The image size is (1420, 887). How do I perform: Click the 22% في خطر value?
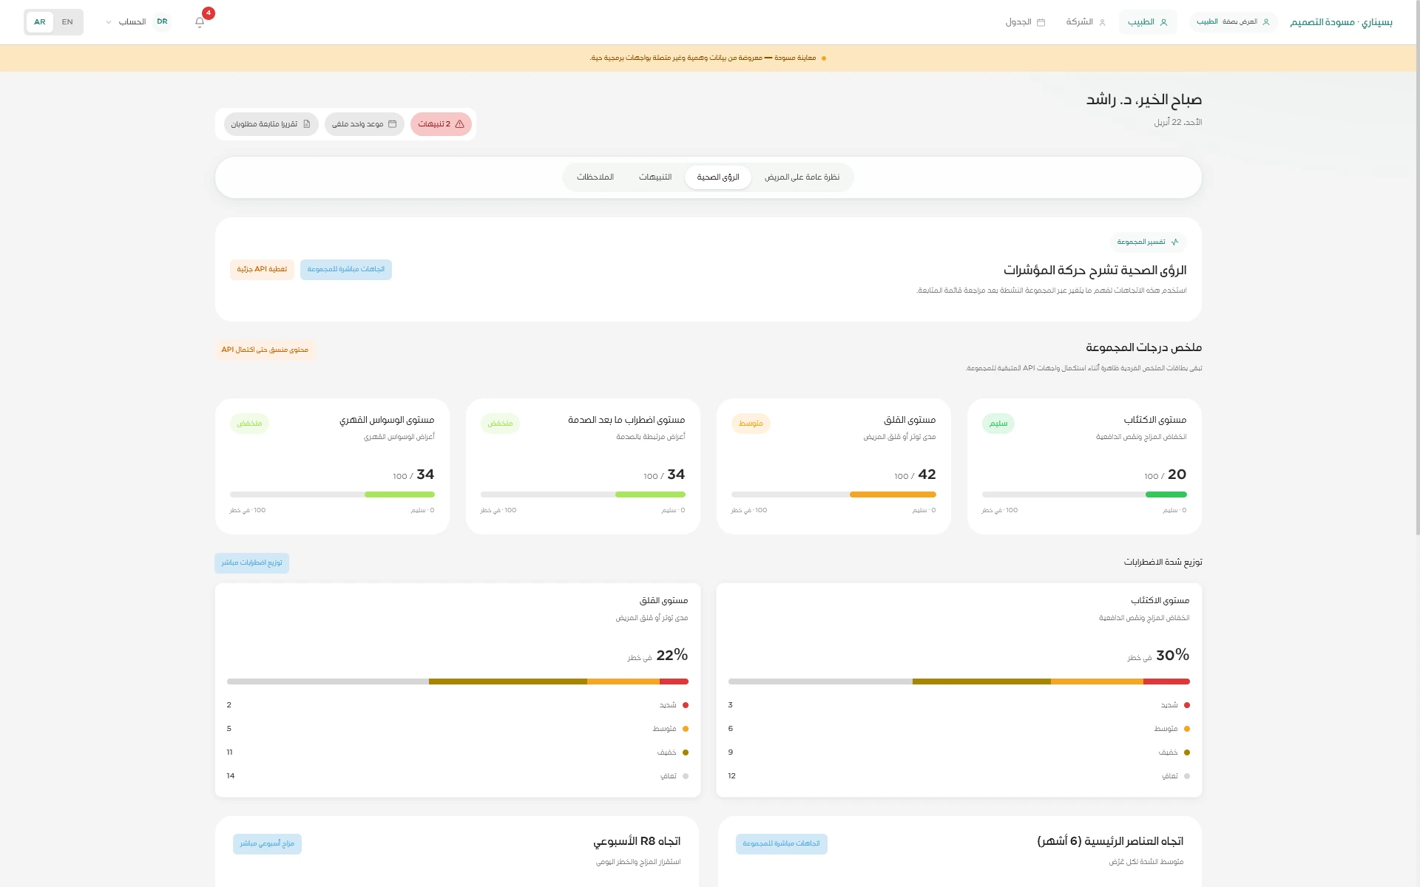coord(657,656)
